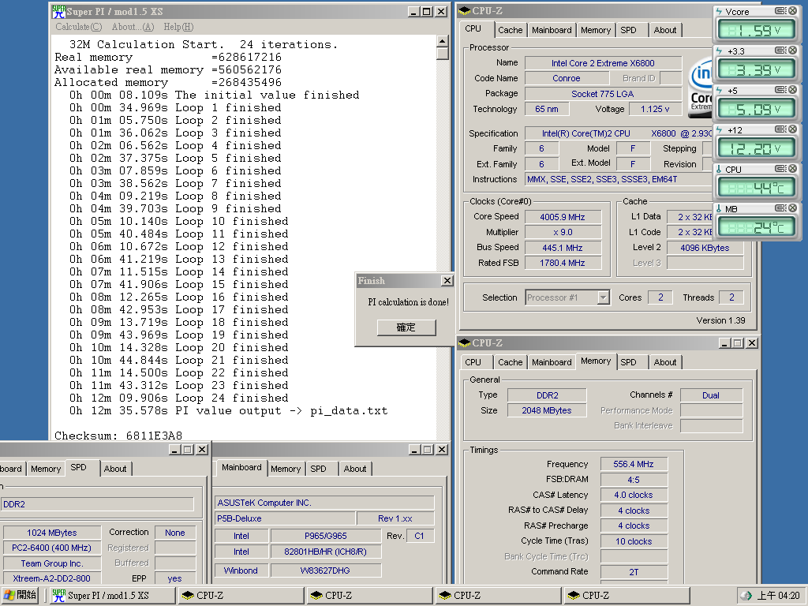Click the lightning bolt icon beside Vcore
The height and width of the screenshot is (606, 808).
coord(719,11)
